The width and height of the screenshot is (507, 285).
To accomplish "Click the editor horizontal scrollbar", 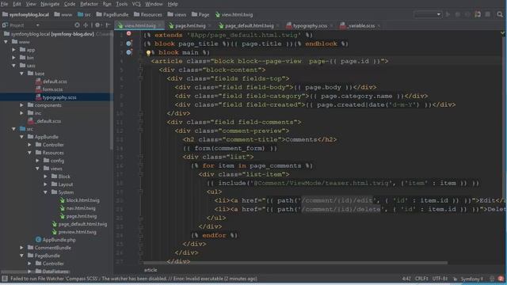I will tap(295, 263).
